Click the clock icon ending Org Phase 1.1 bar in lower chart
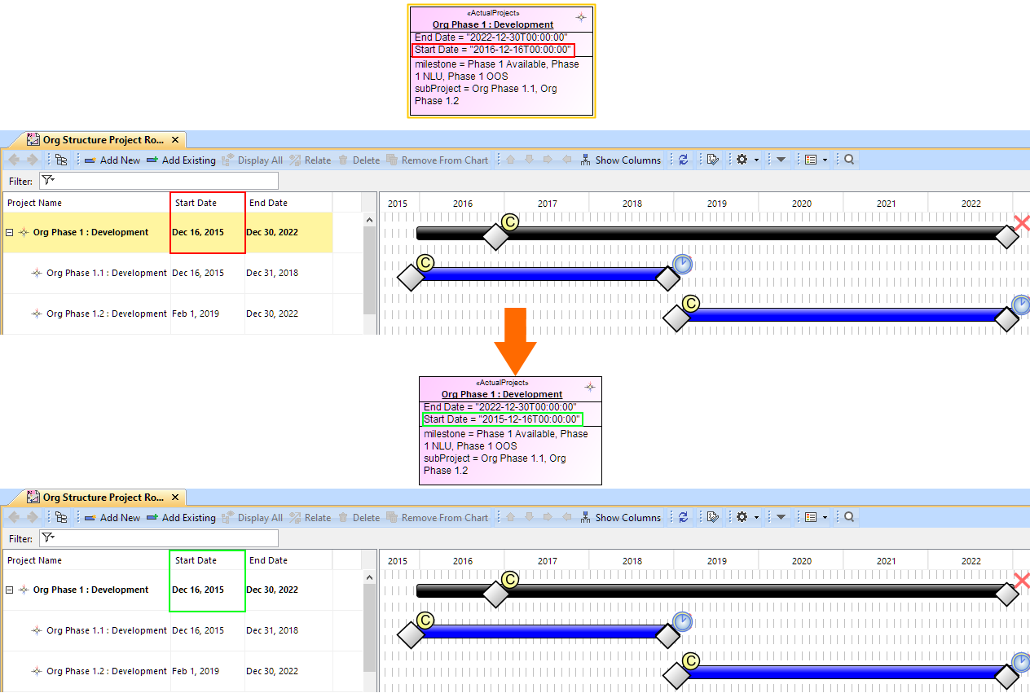Screen dimensions: 1030x693 click(x=683, y=622)
